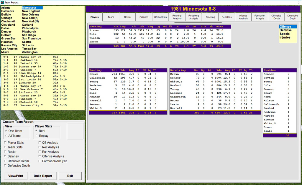
Task: Open the Salaries tab
Action: 144,17
